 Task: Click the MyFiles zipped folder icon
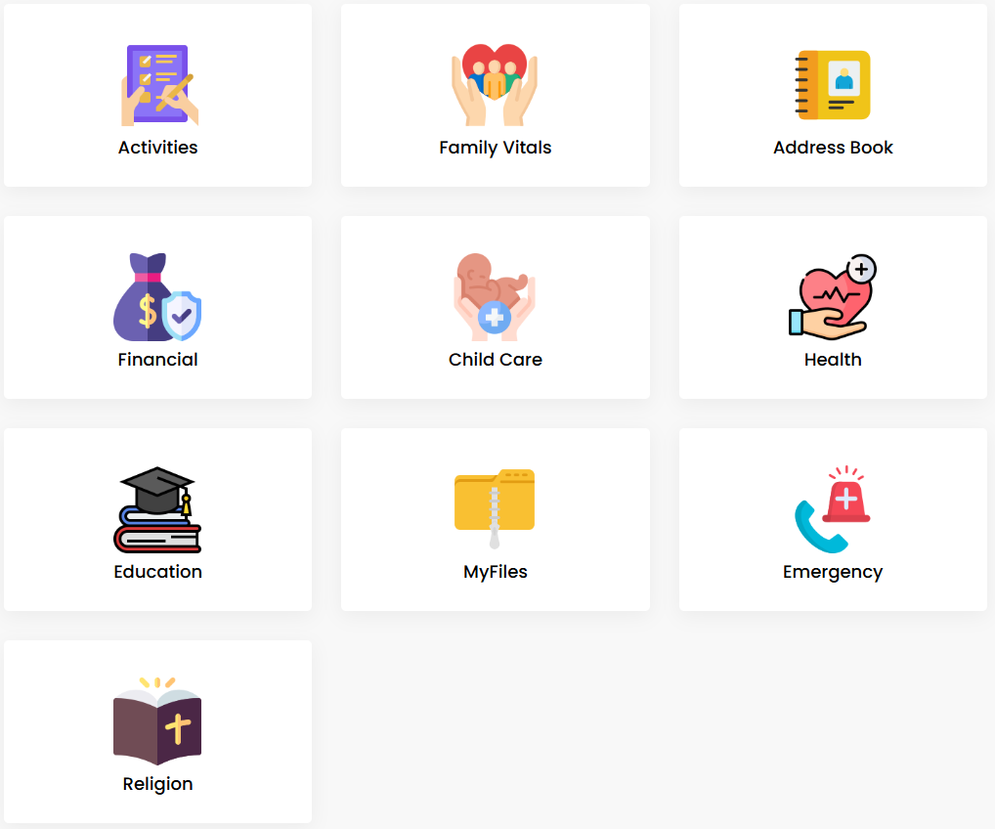pos(495,509)
